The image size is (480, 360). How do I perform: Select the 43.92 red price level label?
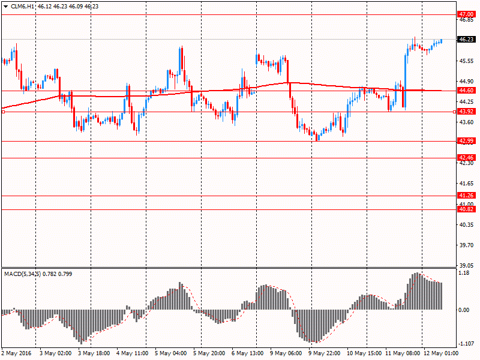tap(466, 112)
